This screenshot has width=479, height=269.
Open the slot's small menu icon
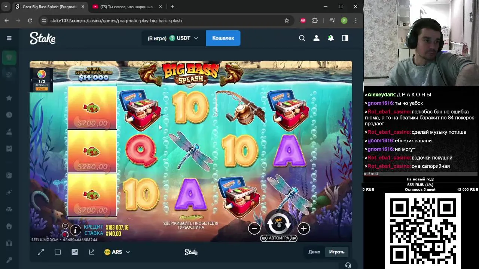click(65, 226)
